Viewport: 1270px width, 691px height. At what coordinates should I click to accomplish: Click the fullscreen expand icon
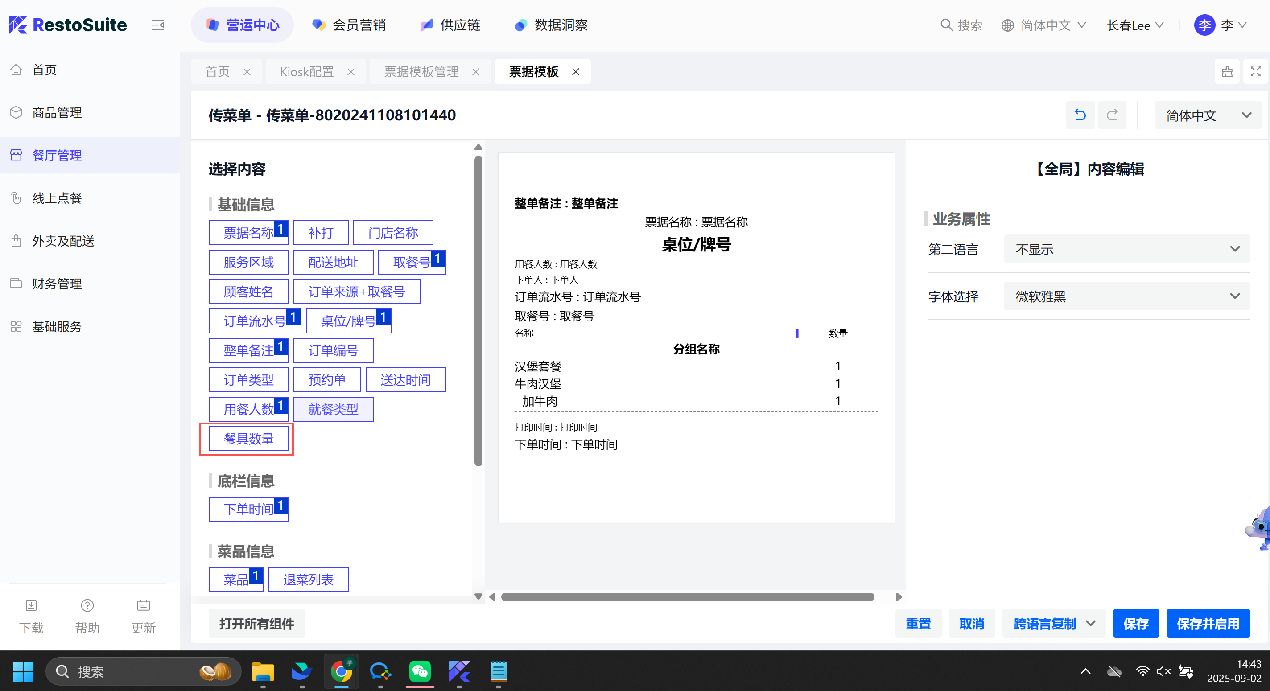coord(1255,71)
